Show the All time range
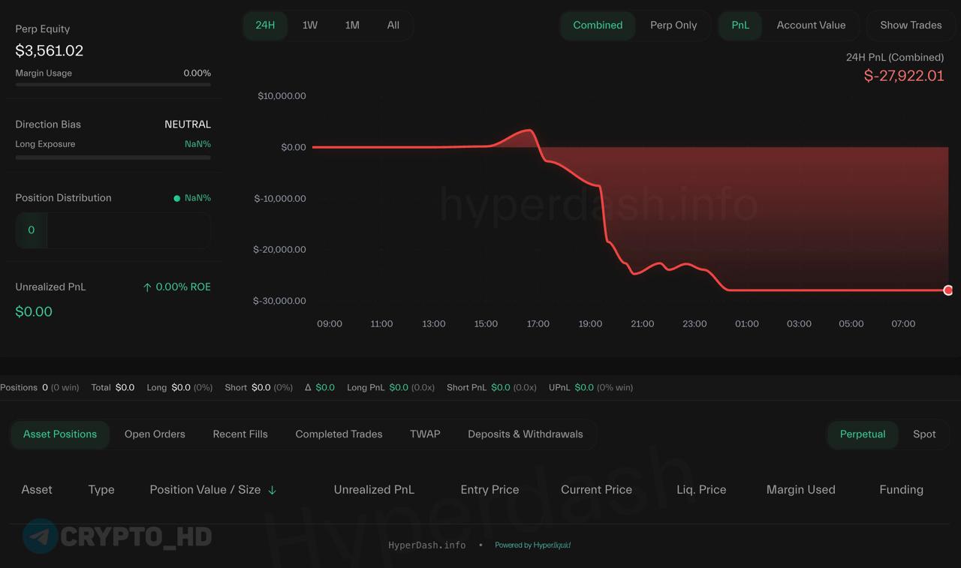 393,25
